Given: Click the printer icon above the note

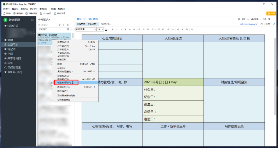Looking at the screenshot, I should tap(243, 19).
